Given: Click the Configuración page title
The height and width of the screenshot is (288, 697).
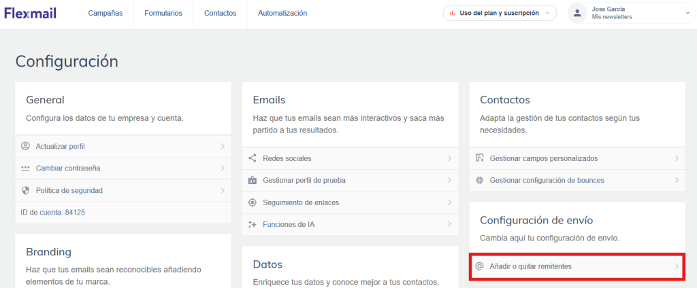Looking at the screenshot, I should click(x=67, y=61).
